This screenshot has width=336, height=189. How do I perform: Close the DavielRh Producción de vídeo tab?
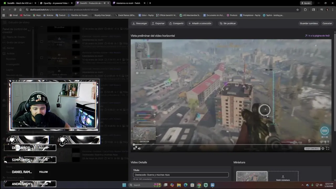point(108,3)
